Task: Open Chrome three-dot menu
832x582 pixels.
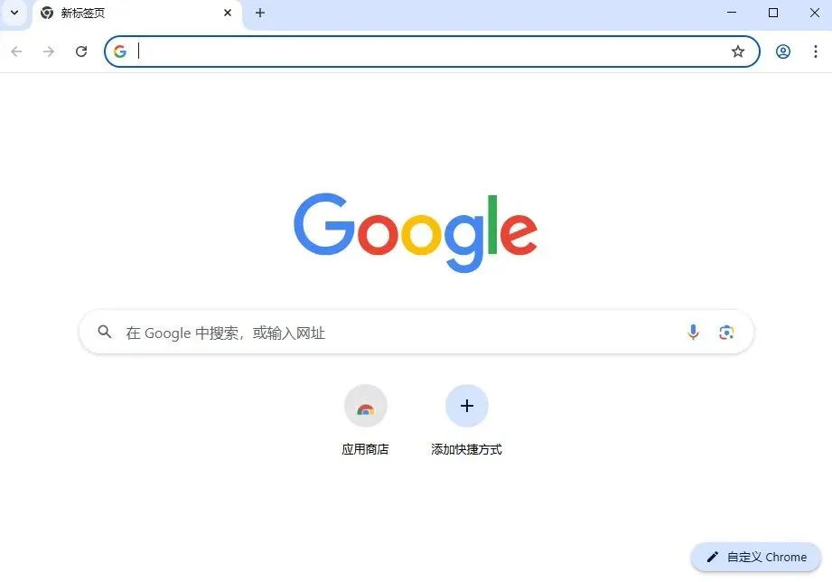Action: 816,52
